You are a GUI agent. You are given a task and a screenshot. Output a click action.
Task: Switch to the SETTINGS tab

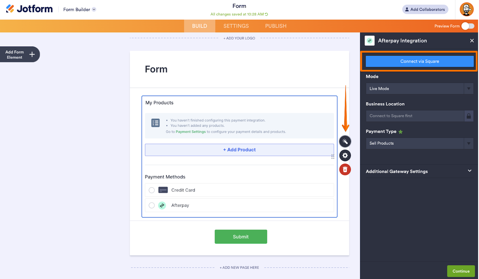[237, 26]
